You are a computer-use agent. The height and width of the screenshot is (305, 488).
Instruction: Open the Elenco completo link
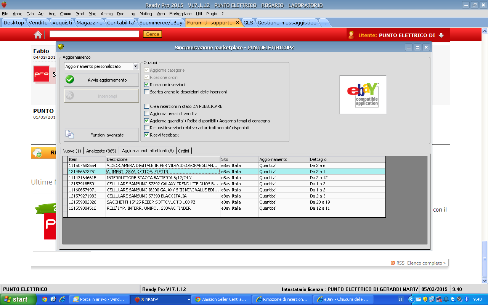(x=426, y=263)
